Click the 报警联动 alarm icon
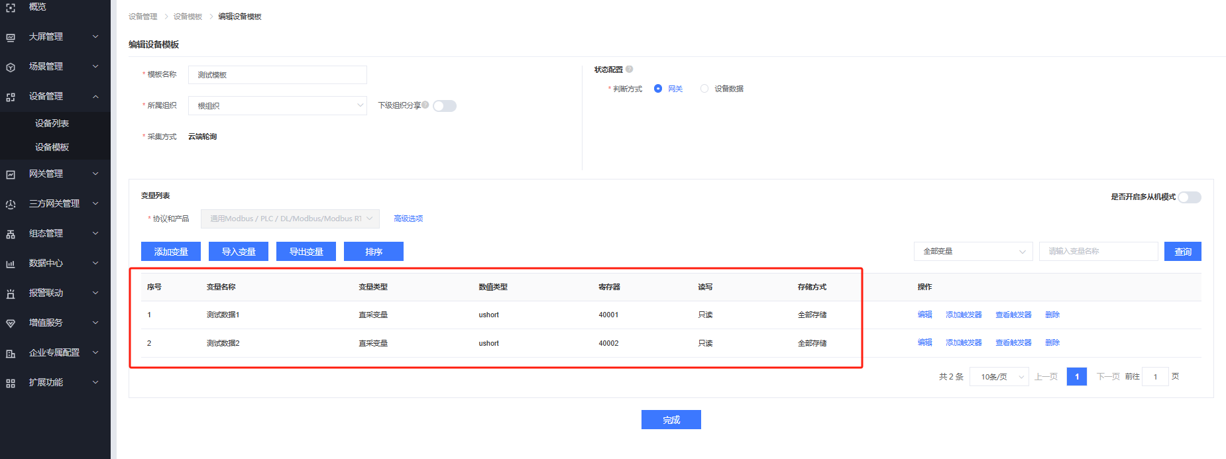The width and height of the screenshot is (1226, 459). click(11, 293)
